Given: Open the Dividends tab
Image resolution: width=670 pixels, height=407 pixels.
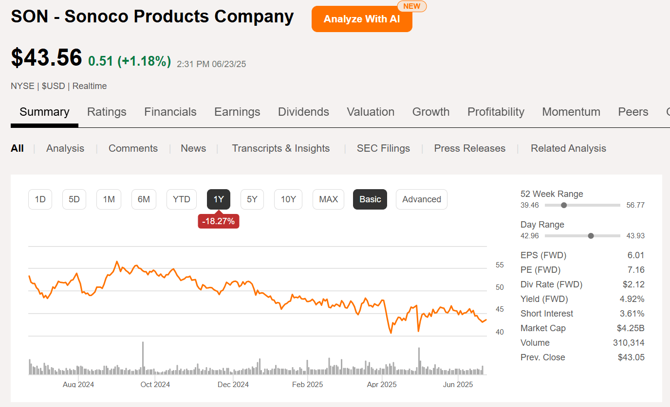Looking at the screenshot, I should 303,112.
